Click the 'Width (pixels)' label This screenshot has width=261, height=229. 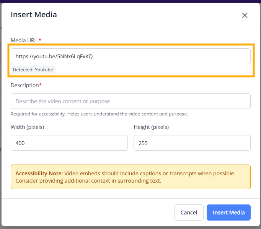coord(27,127)
